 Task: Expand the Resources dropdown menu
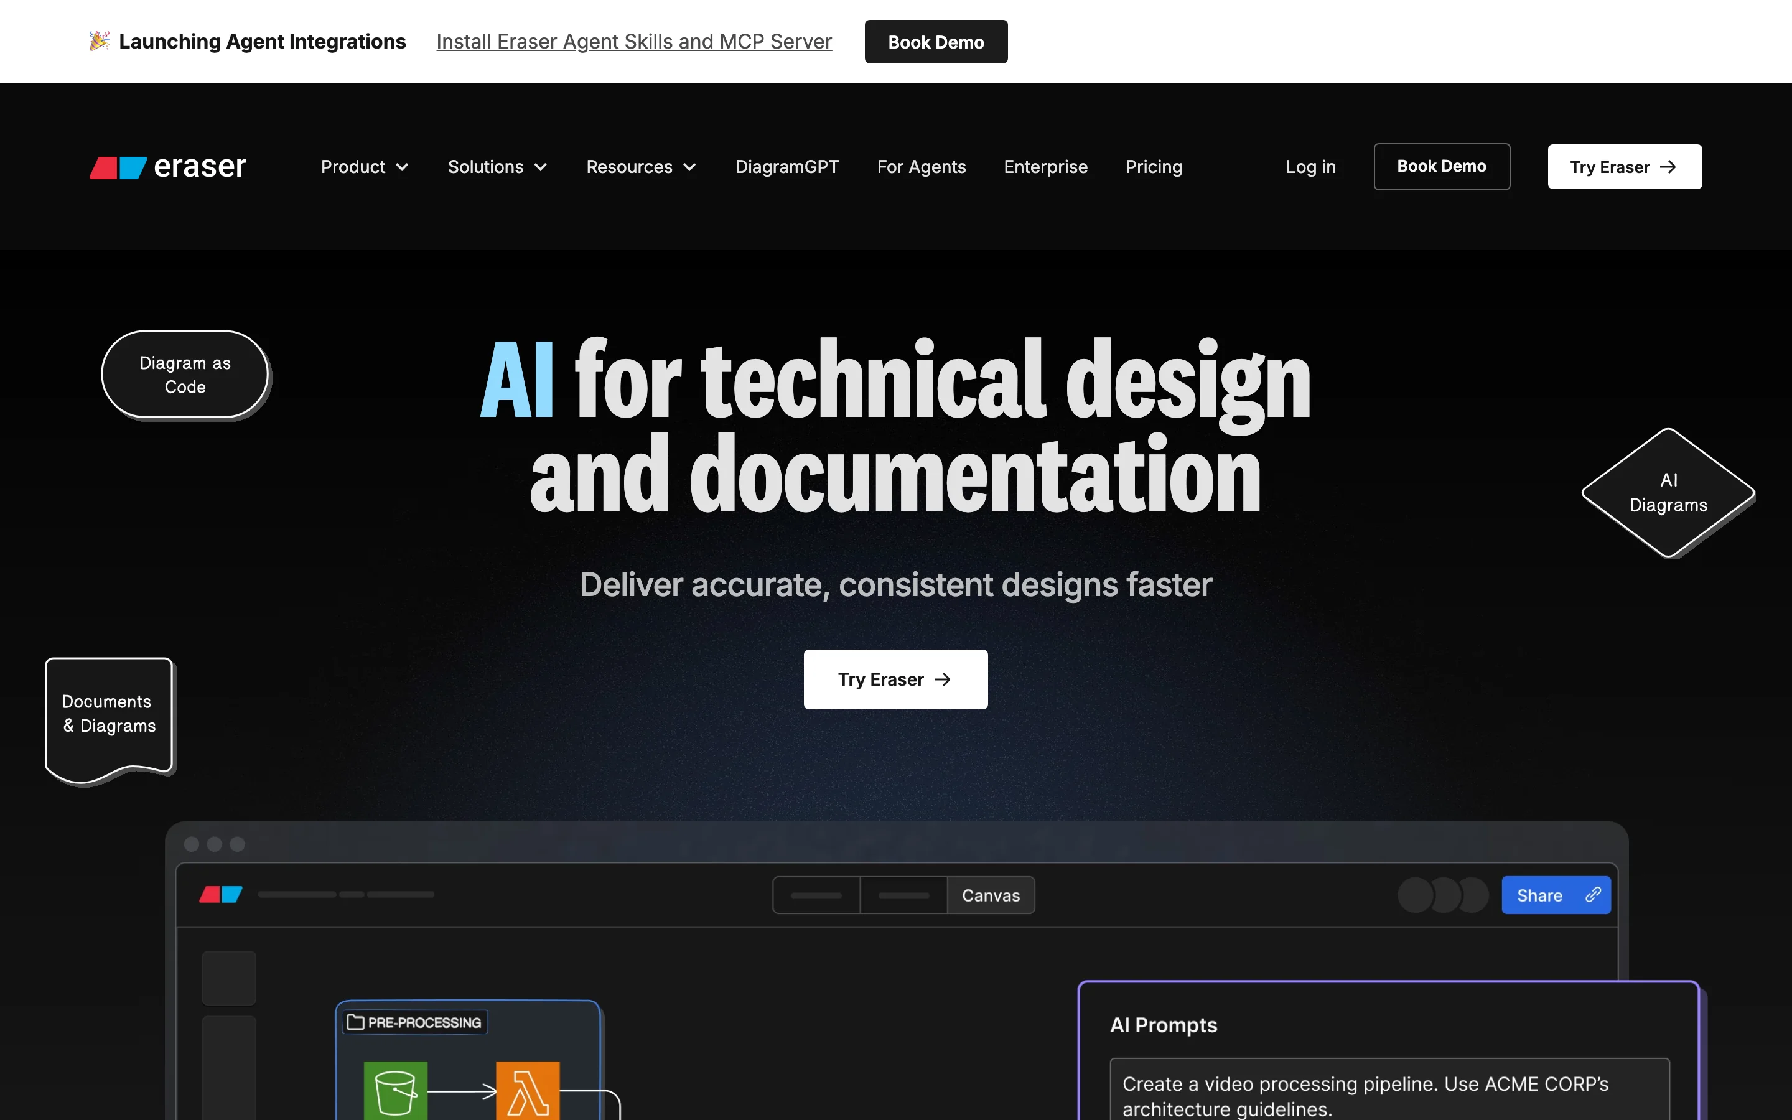pos(640,167)
